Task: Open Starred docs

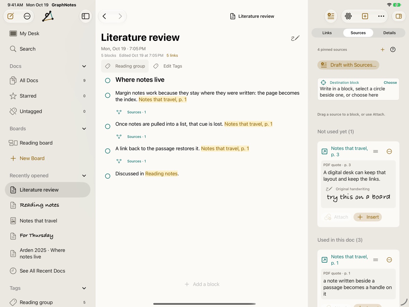Action: (x=48, y=96)
